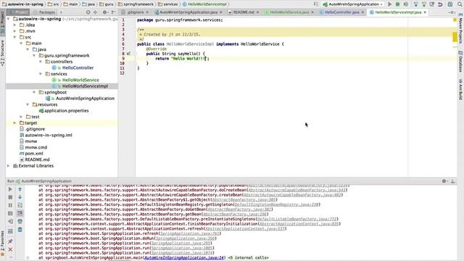Open SpringApplication.java:1074 stack link
This screenshot has height=261, width=464.
click(182, 253)
